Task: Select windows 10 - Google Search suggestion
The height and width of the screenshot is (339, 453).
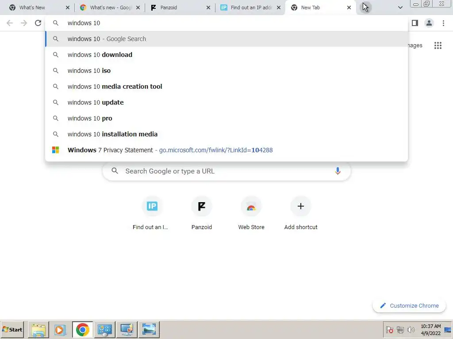Action: point(226,39)
